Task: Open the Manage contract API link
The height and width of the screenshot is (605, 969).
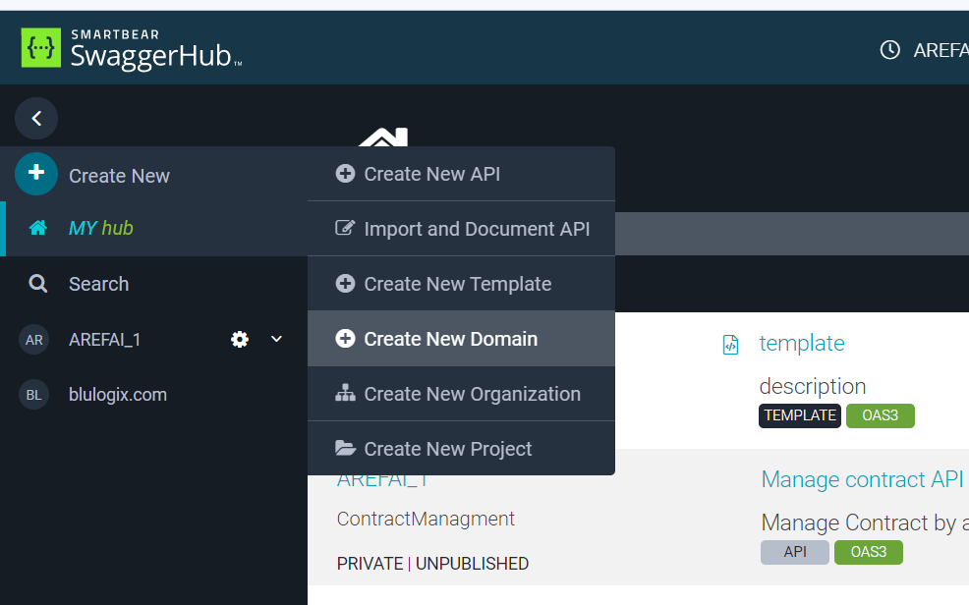Action: tap(862, 479)
